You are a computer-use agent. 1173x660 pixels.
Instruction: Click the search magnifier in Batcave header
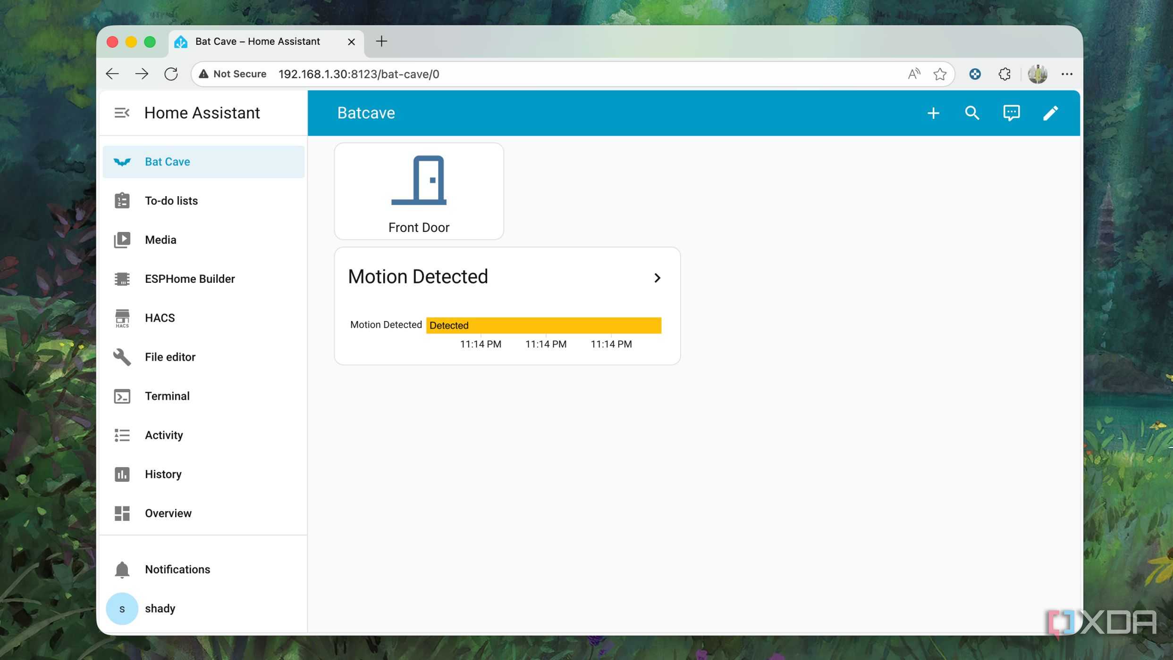[972, 113]
